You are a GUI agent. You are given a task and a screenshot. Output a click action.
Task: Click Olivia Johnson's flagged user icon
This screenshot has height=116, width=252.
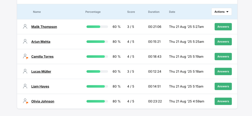pyautogui.click(x=26, y=101)
